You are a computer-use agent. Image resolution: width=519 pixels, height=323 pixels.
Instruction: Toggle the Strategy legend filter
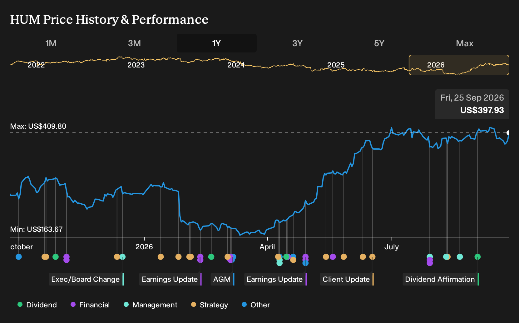[210, 305]
